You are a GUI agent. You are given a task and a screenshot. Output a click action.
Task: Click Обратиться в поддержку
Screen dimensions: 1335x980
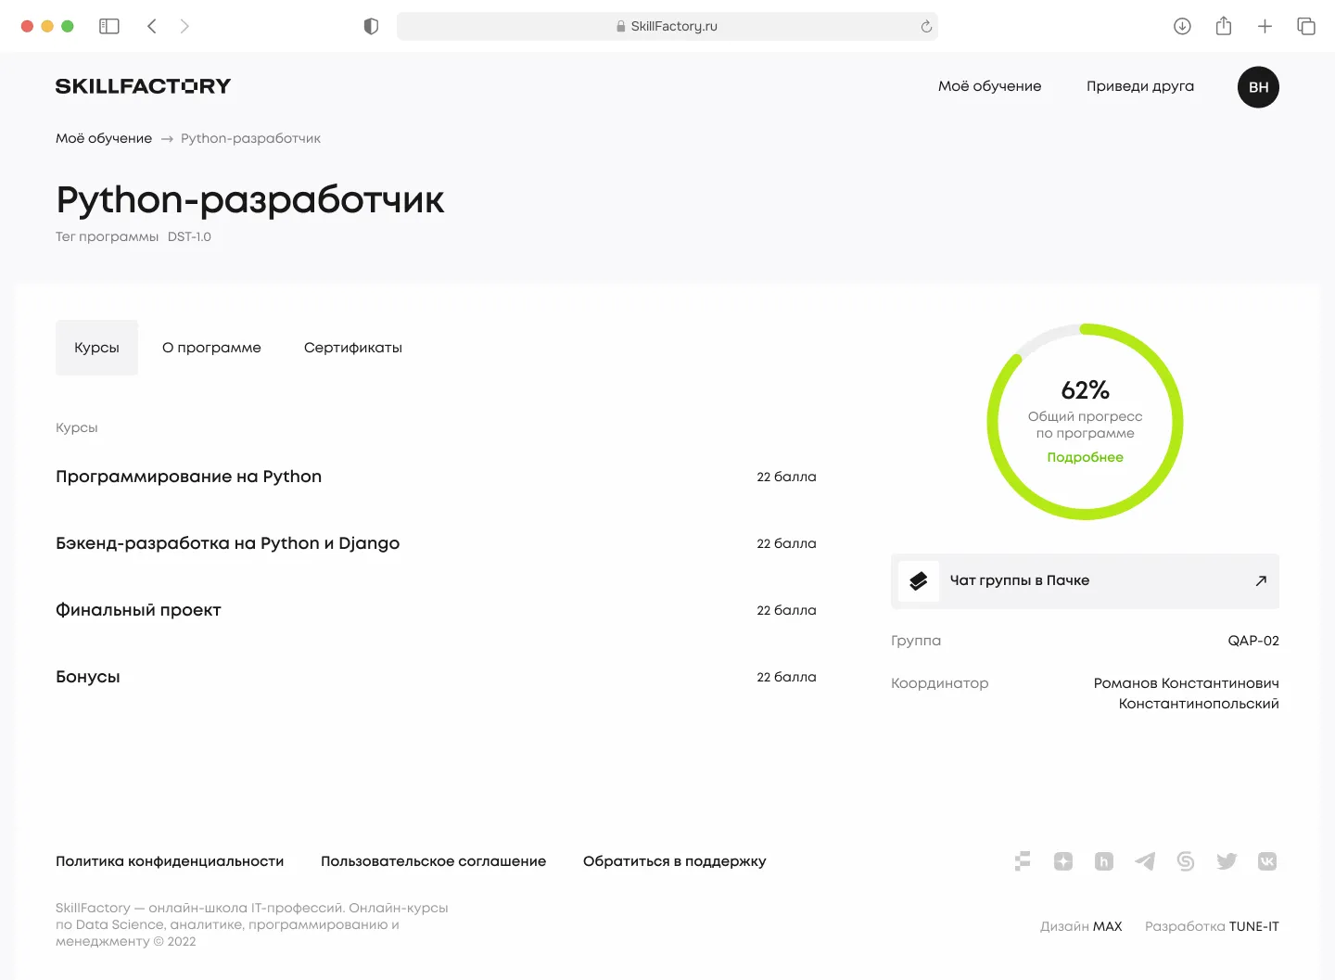(674, 861)
